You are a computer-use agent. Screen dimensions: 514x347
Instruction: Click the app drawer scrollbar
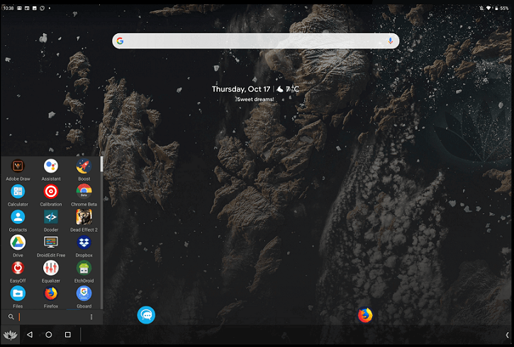102,164
